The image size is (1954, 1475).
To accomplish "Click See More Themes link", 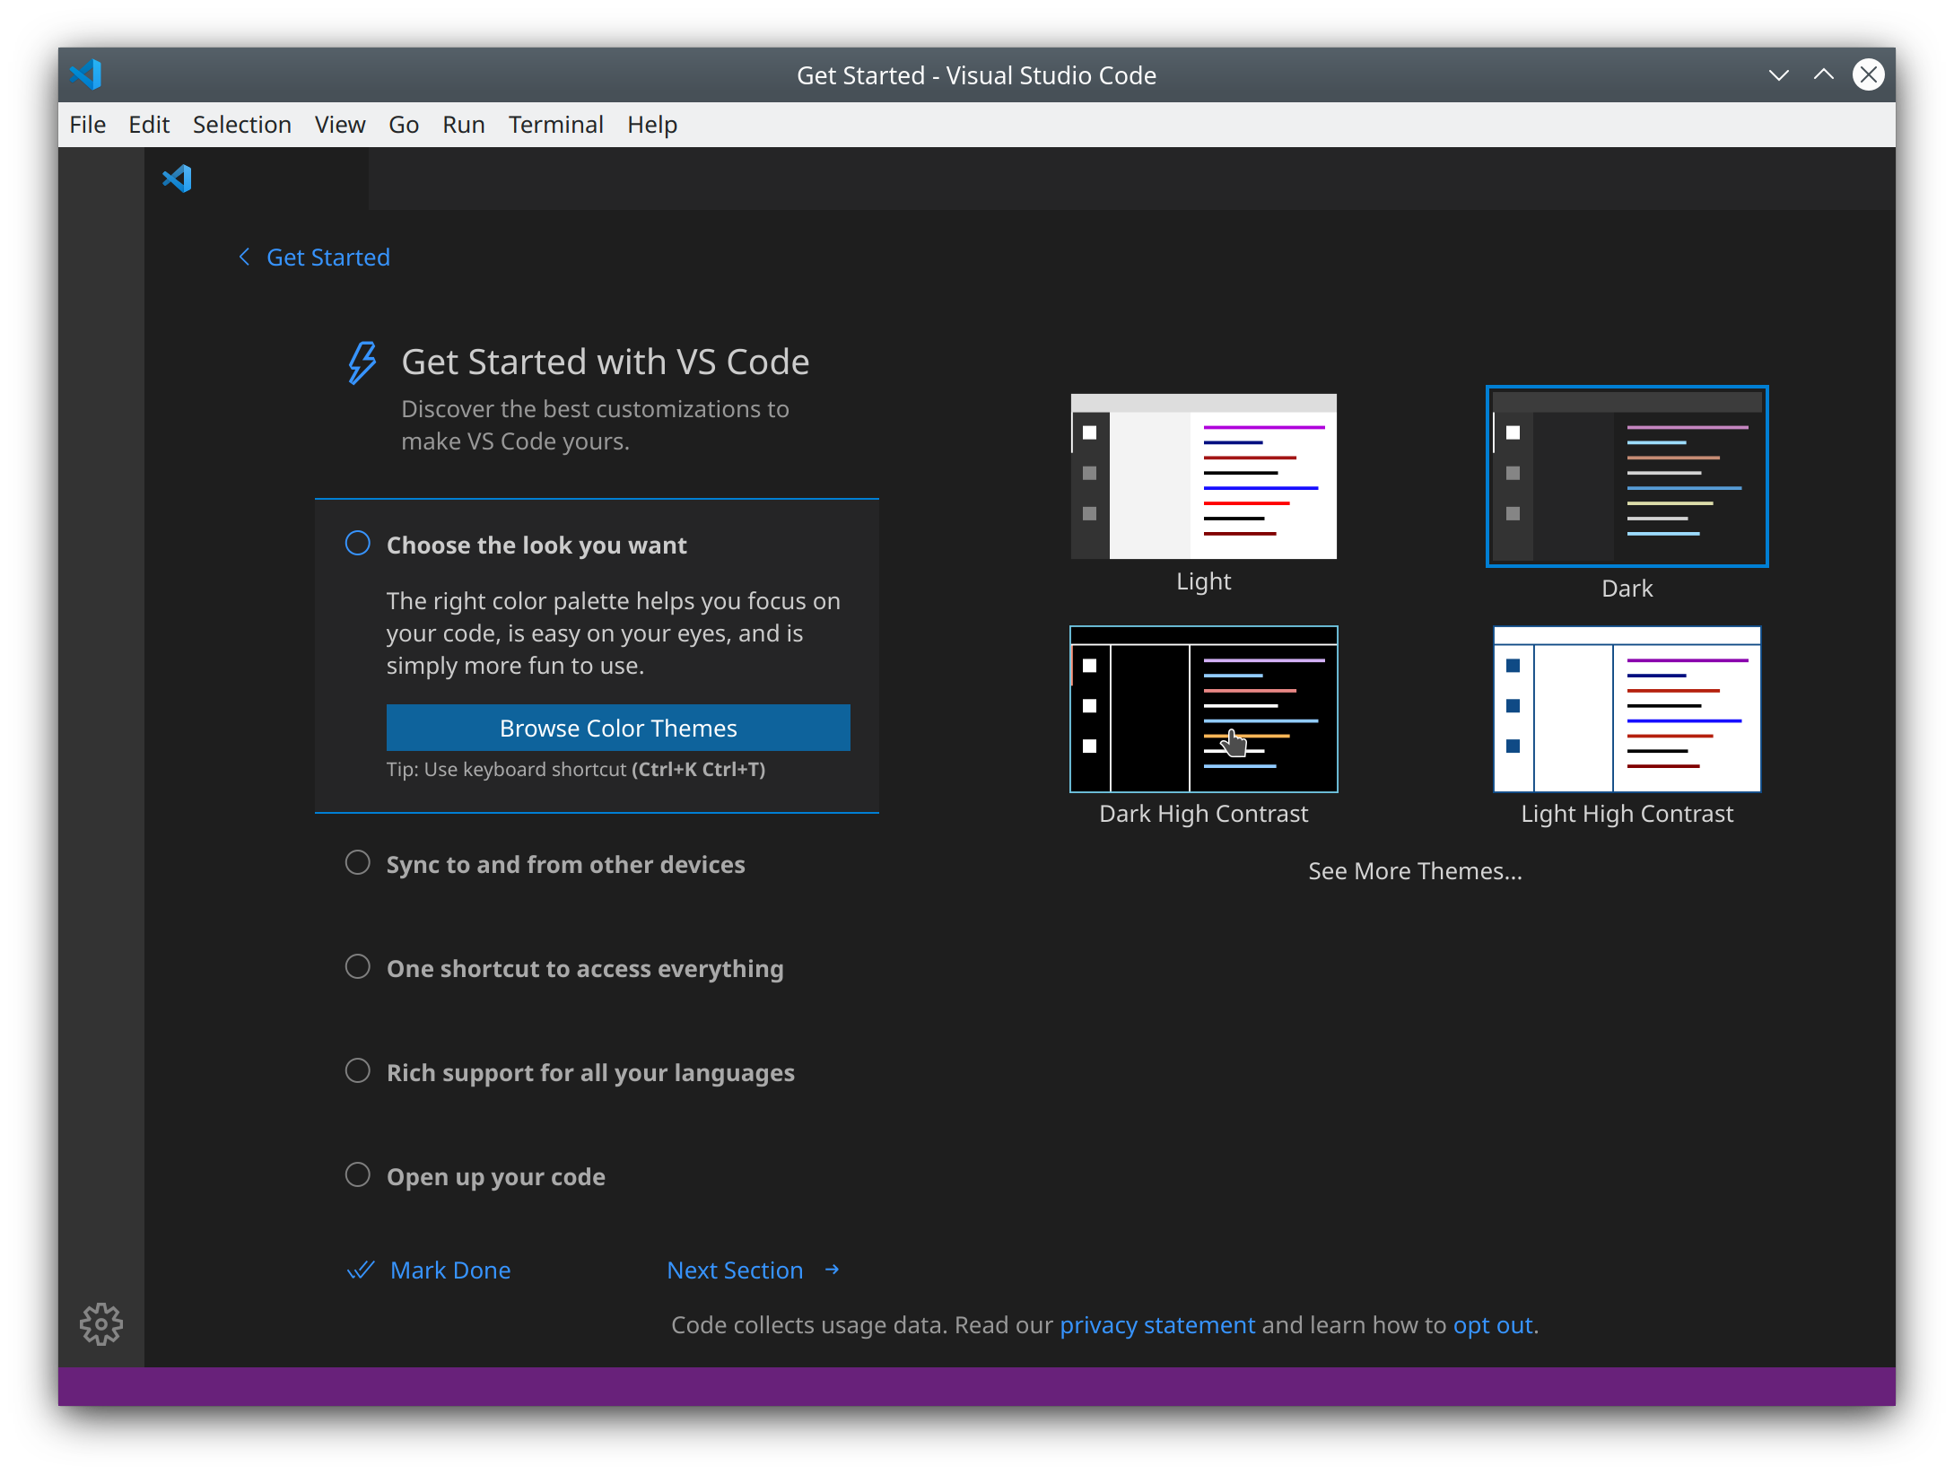I will coord(1414,871).
